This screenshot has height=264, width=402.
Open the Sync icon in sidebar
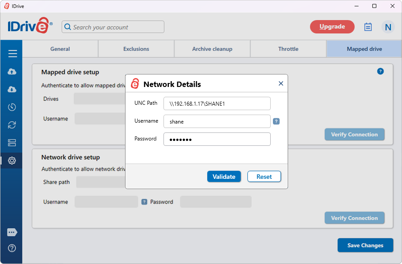click(13, 125)
